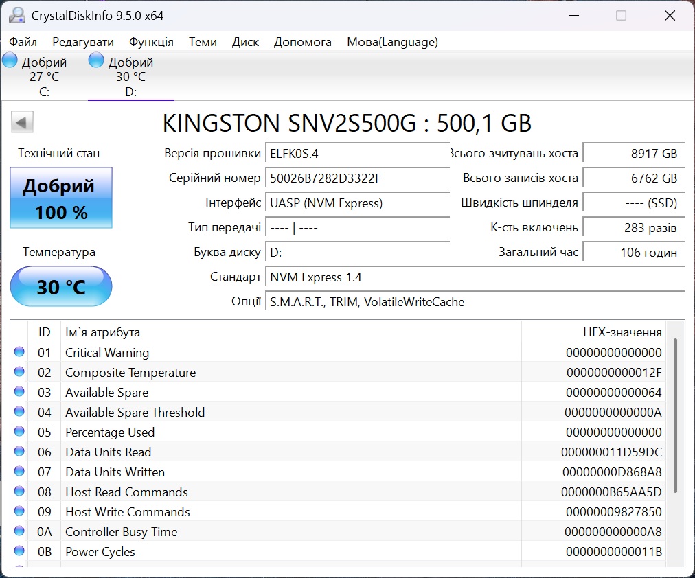Click the features field with S.M.A.R.T., TRIM
Screen dimensions: 695x578
coord(475,302)
